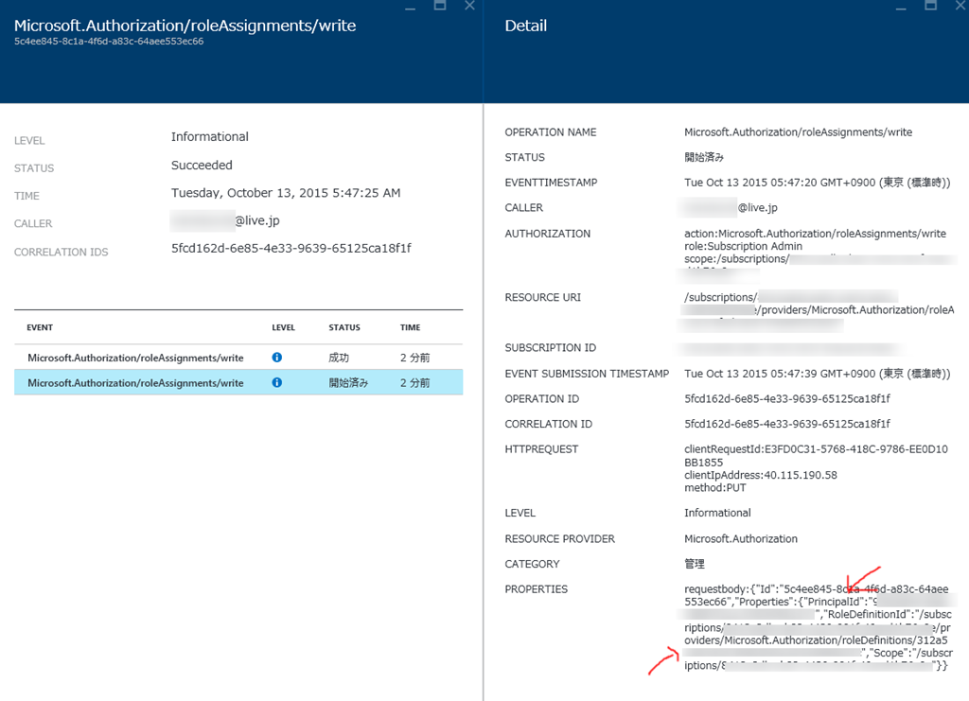This screenshot has height=701, width=969.
Task: Click the EVENTTIMESTAMP value 05:47:20
Action: pos(817,183)
